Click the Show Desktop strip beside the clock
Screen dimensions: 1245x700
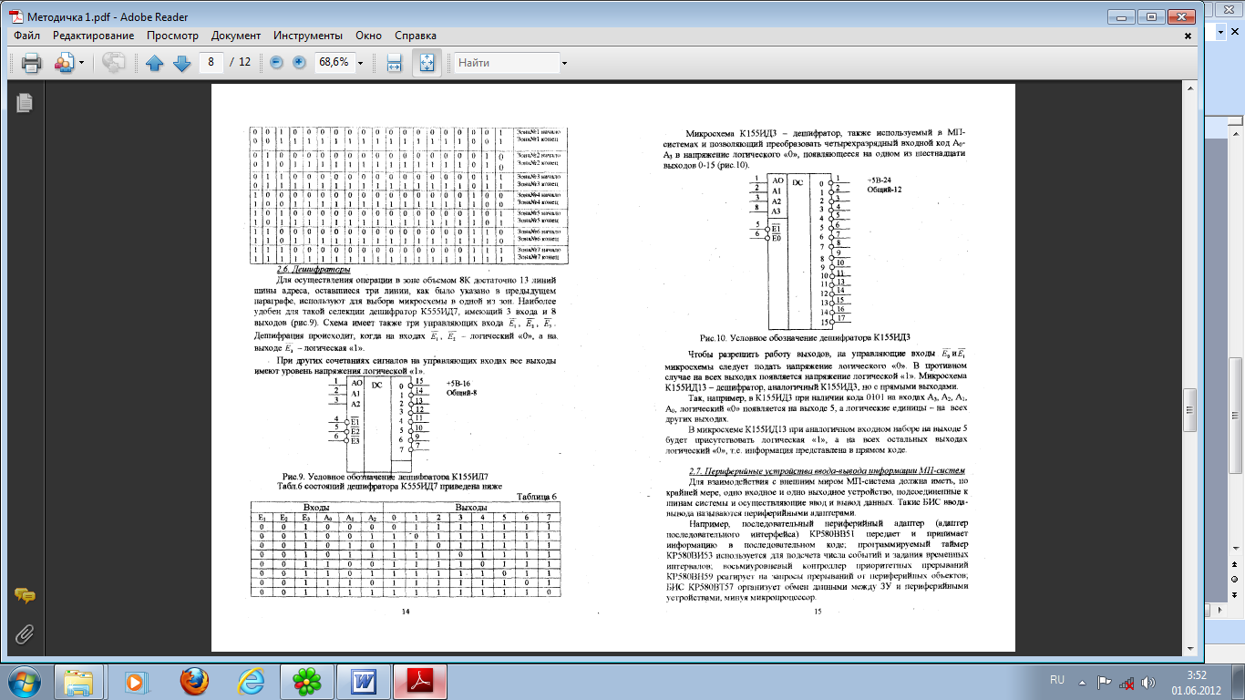coord(1239,681)
